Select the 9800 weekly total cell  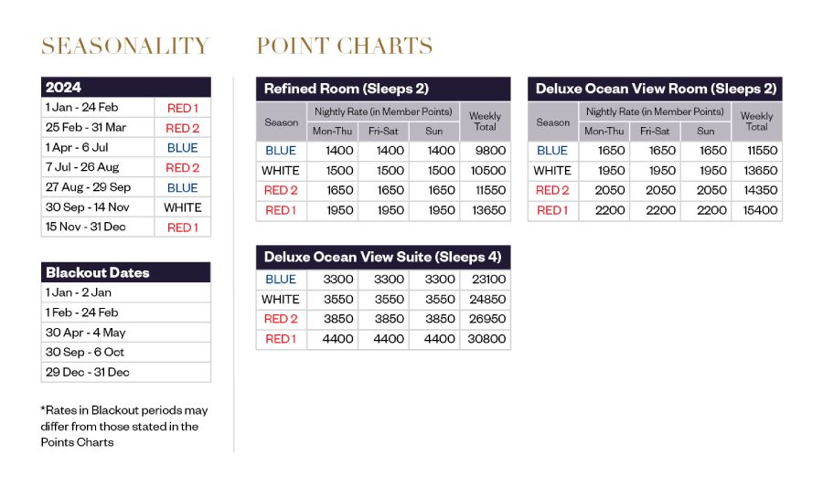485,151
